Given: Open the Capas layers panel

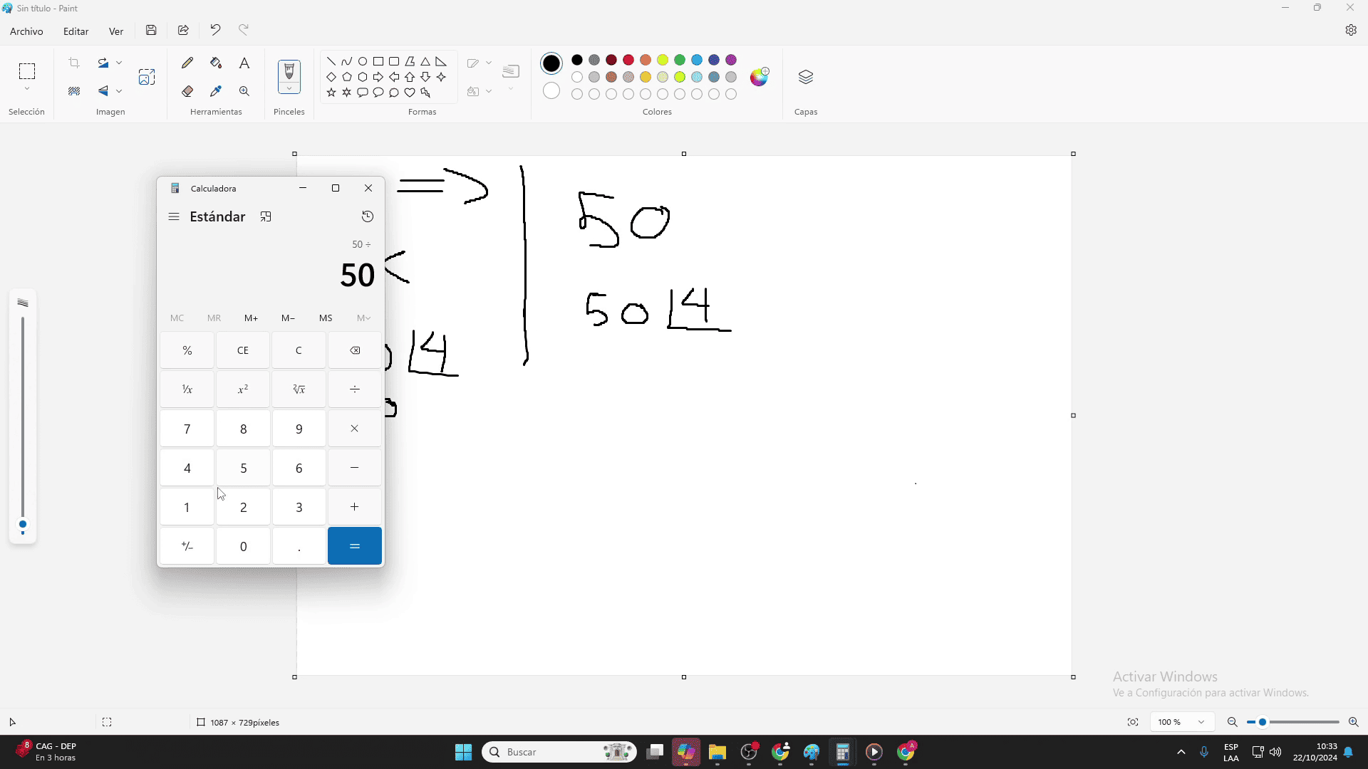Looking at the screenshot, I should point(806,77).
